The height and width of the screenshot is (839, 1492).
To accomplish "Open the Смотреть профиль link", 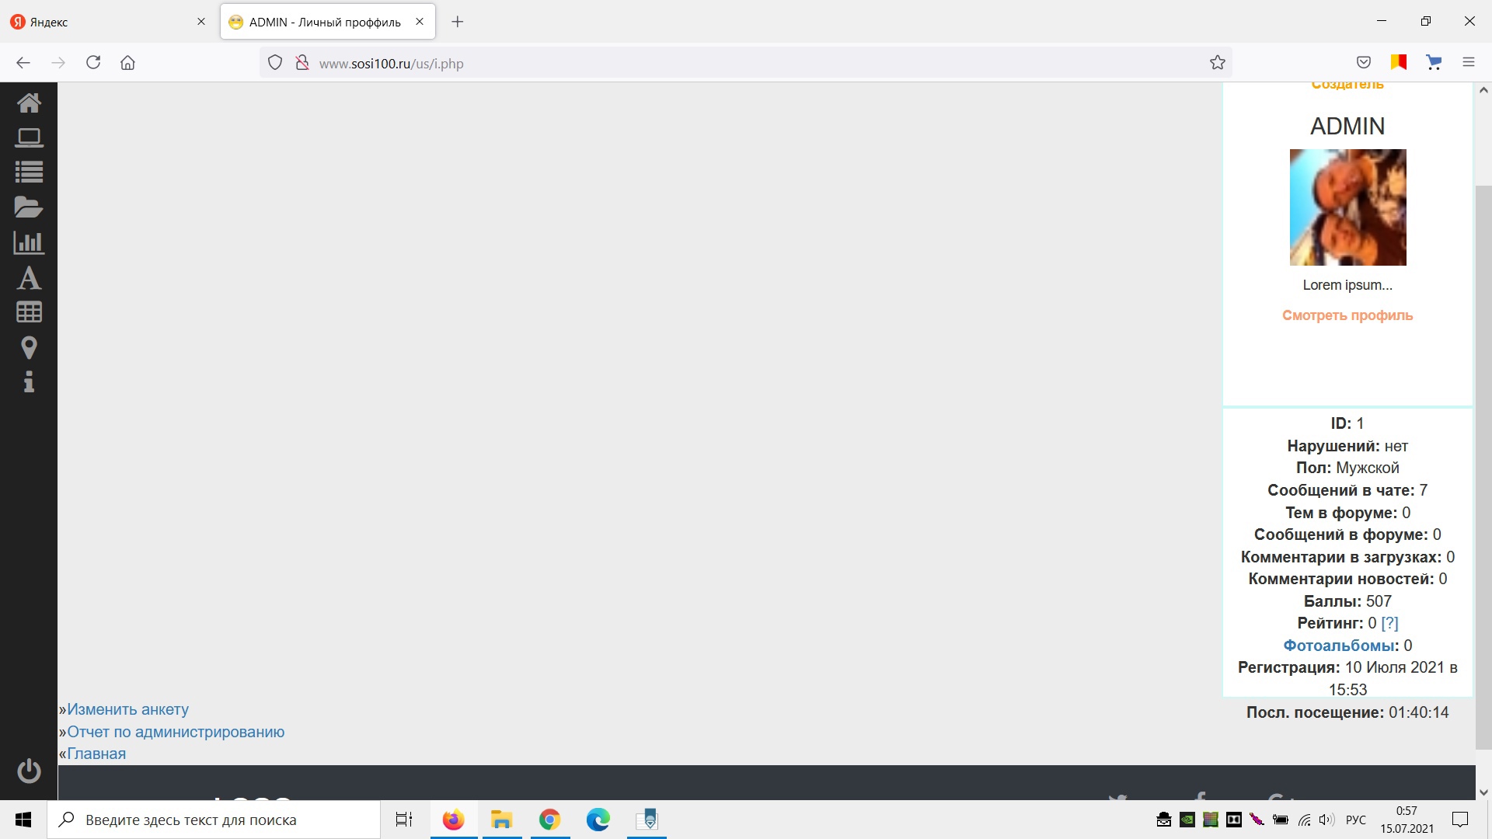I will 1347,315.
